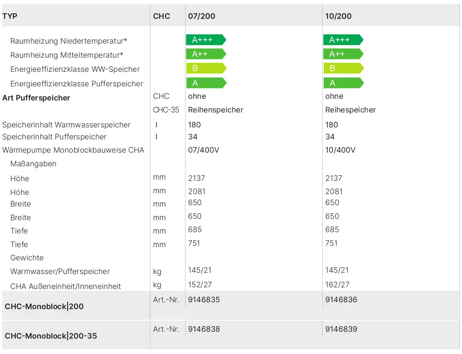Select the 180 value under 10/200

(x=332, y=125)
